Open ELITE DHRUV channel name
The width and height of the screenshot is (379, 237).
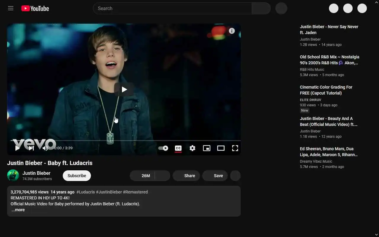click(x=311, y=100)
